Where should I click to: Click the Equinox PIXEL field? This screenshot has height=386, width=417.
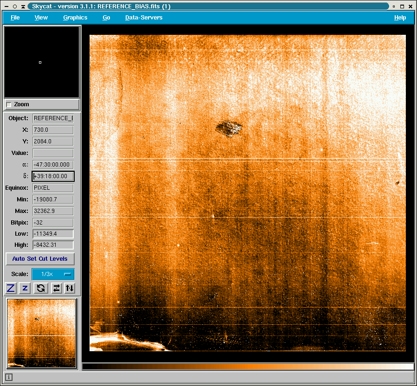click(53, 188)
